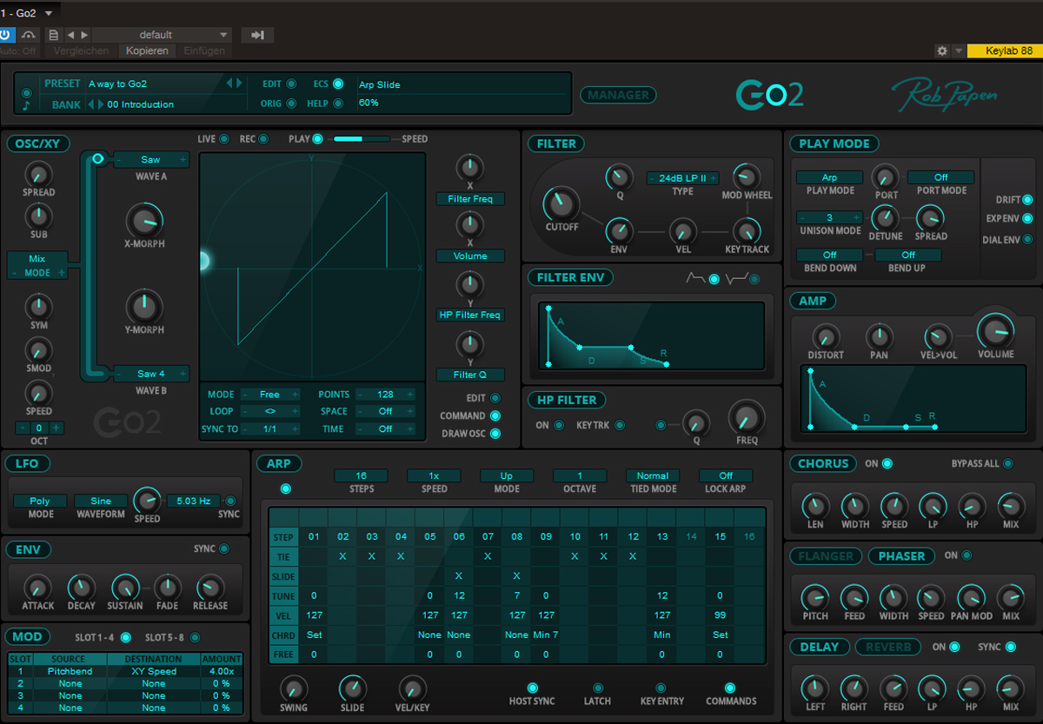
Task: Click the ENV ATTACK knob
Action: coord(37,588)
